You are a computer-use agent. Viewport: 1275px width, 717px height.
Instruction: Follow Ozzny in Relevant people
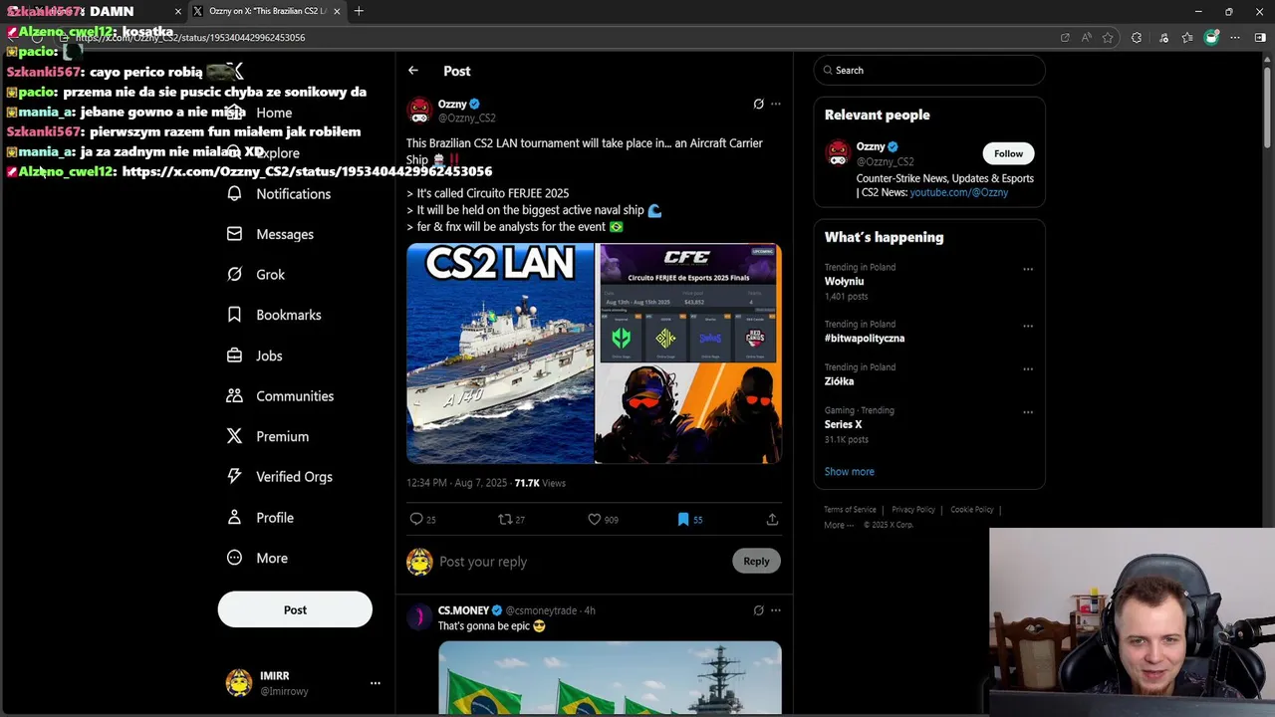(x=1008, y=153)
